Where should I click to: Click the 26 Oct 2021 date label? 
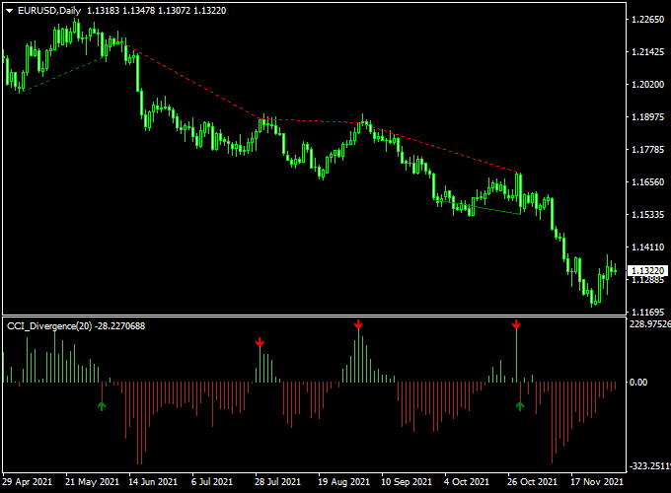(532, 482)
